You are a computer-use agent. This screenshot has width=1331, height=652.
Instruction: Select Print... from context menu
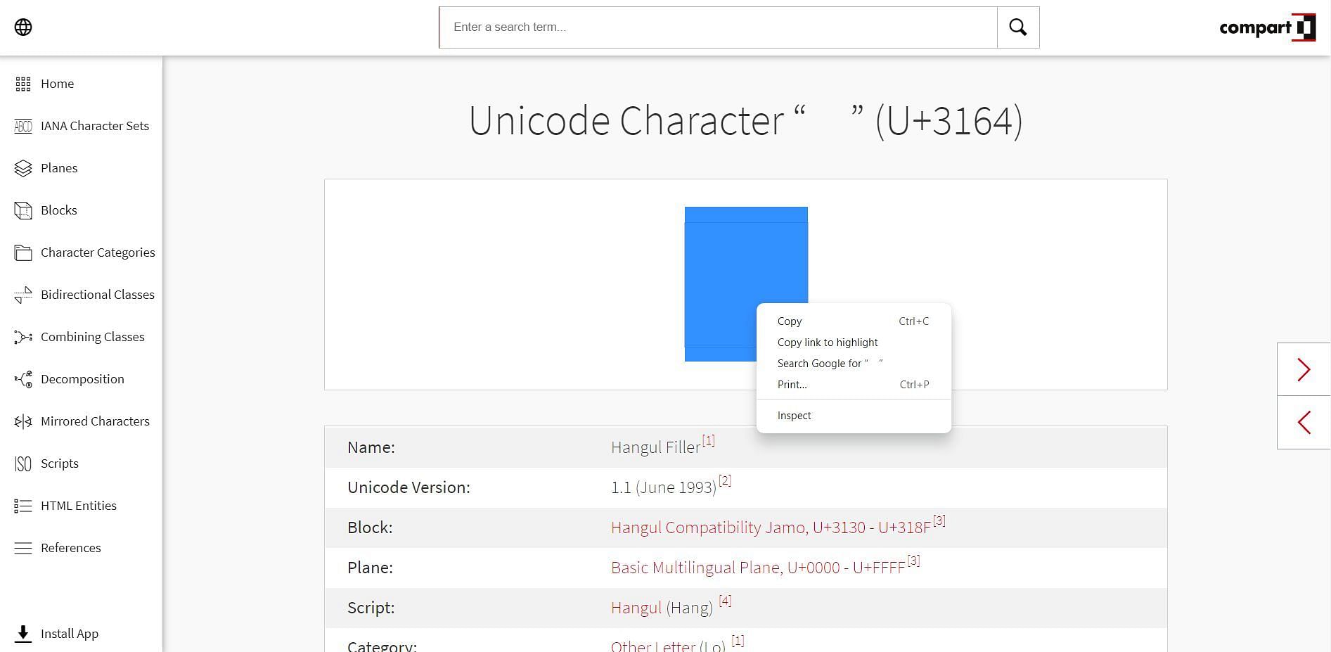click(x=792, y=385)
